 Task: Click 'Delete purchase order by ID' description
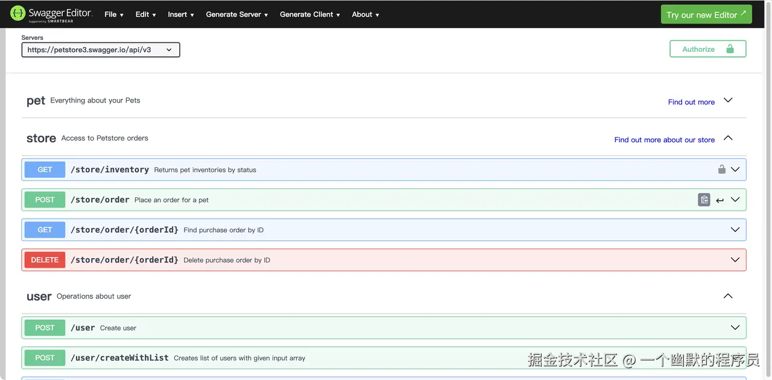227,261
